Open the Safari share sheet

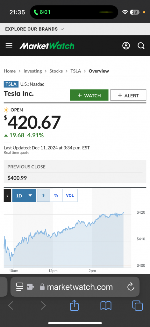point(74,306)
